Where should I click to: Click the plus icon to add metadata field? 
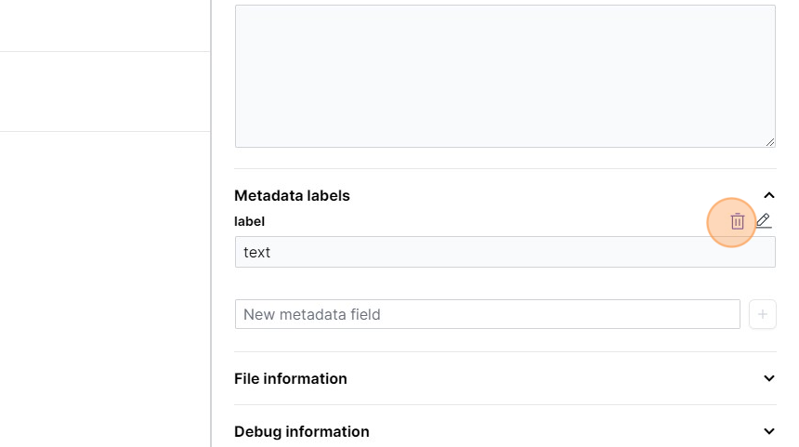762,314
